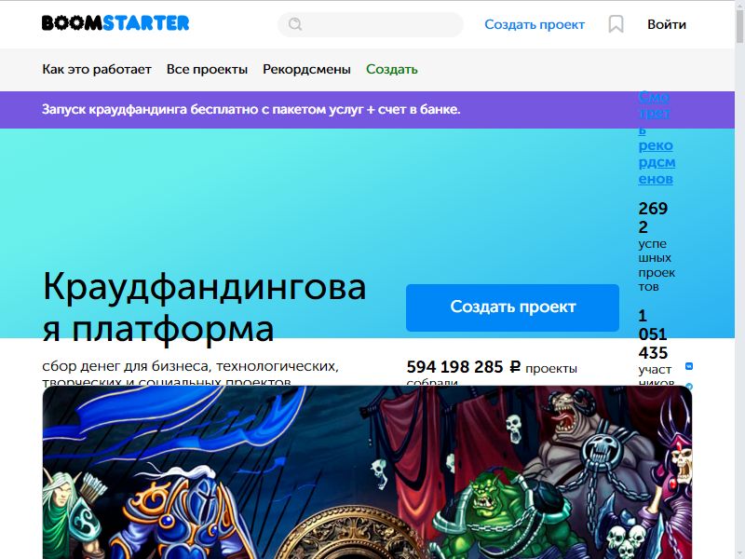Viewport: 745px width, 559px height.
Task: Open the fantasy game project banner image
Action: coord(367,472)
